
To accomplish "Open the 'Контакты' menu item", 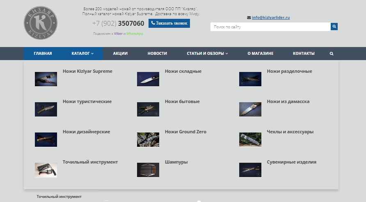I will [x=304, y=54].
